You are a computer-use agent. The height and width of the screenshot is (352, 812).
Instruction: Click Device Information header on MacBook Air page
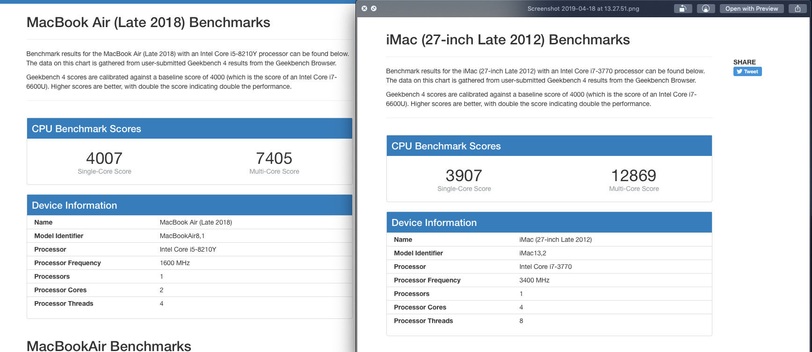pyautogui.click(x=189, y=205)
